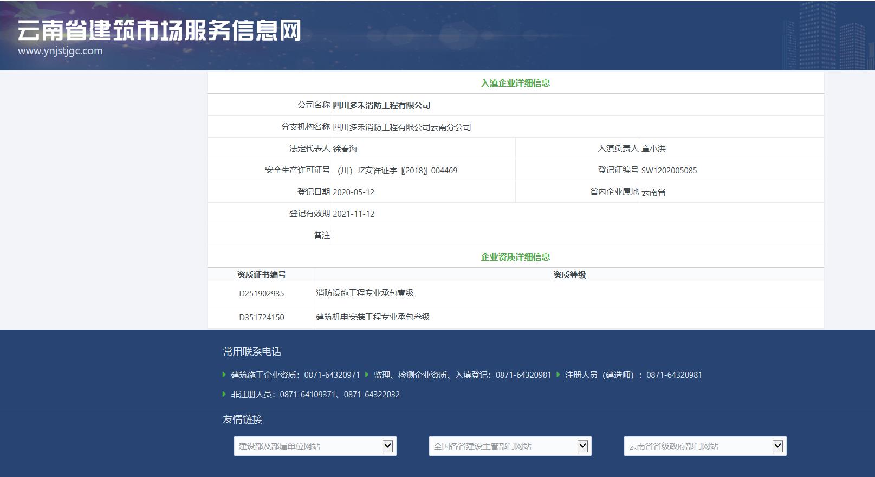Select the 入滇企业详细信息 section heading
The image size is (875, 477).
515,83
